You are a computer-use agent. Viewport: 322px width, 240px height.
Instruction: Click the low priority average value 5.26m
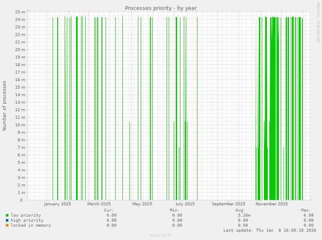pos(244,215)
